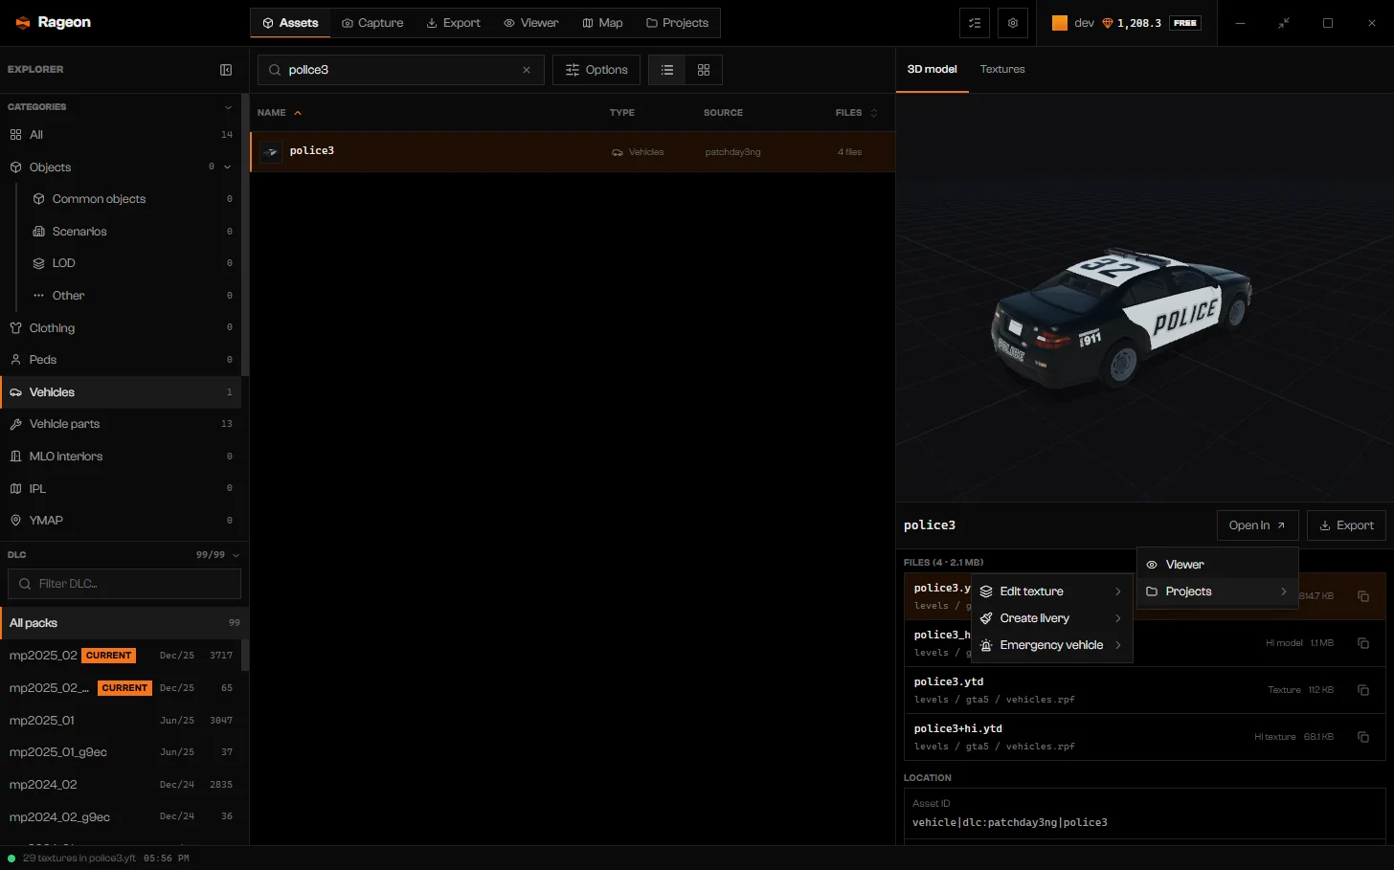This screenshot has height=870, width=1394.
Task: Switch to the Textures tab
Action: [x=1002, y=70]
